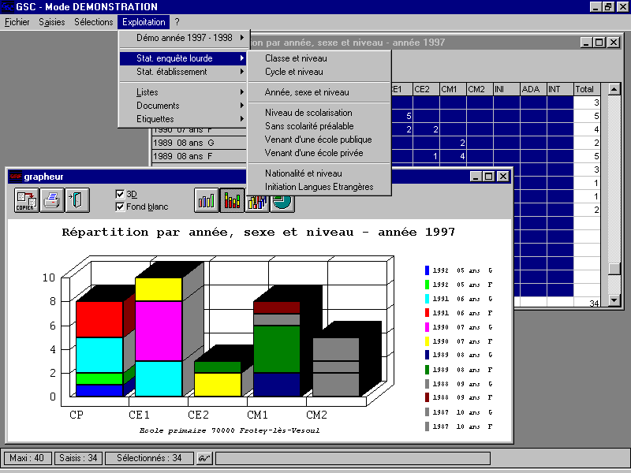The image size is (631, 473).
Task: Click the glasses icon in the status bar
Action: (203, 458)
